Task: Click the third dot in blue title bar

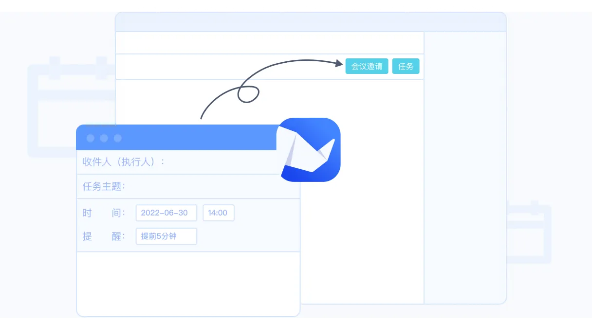Action: (x=117, y=138)
